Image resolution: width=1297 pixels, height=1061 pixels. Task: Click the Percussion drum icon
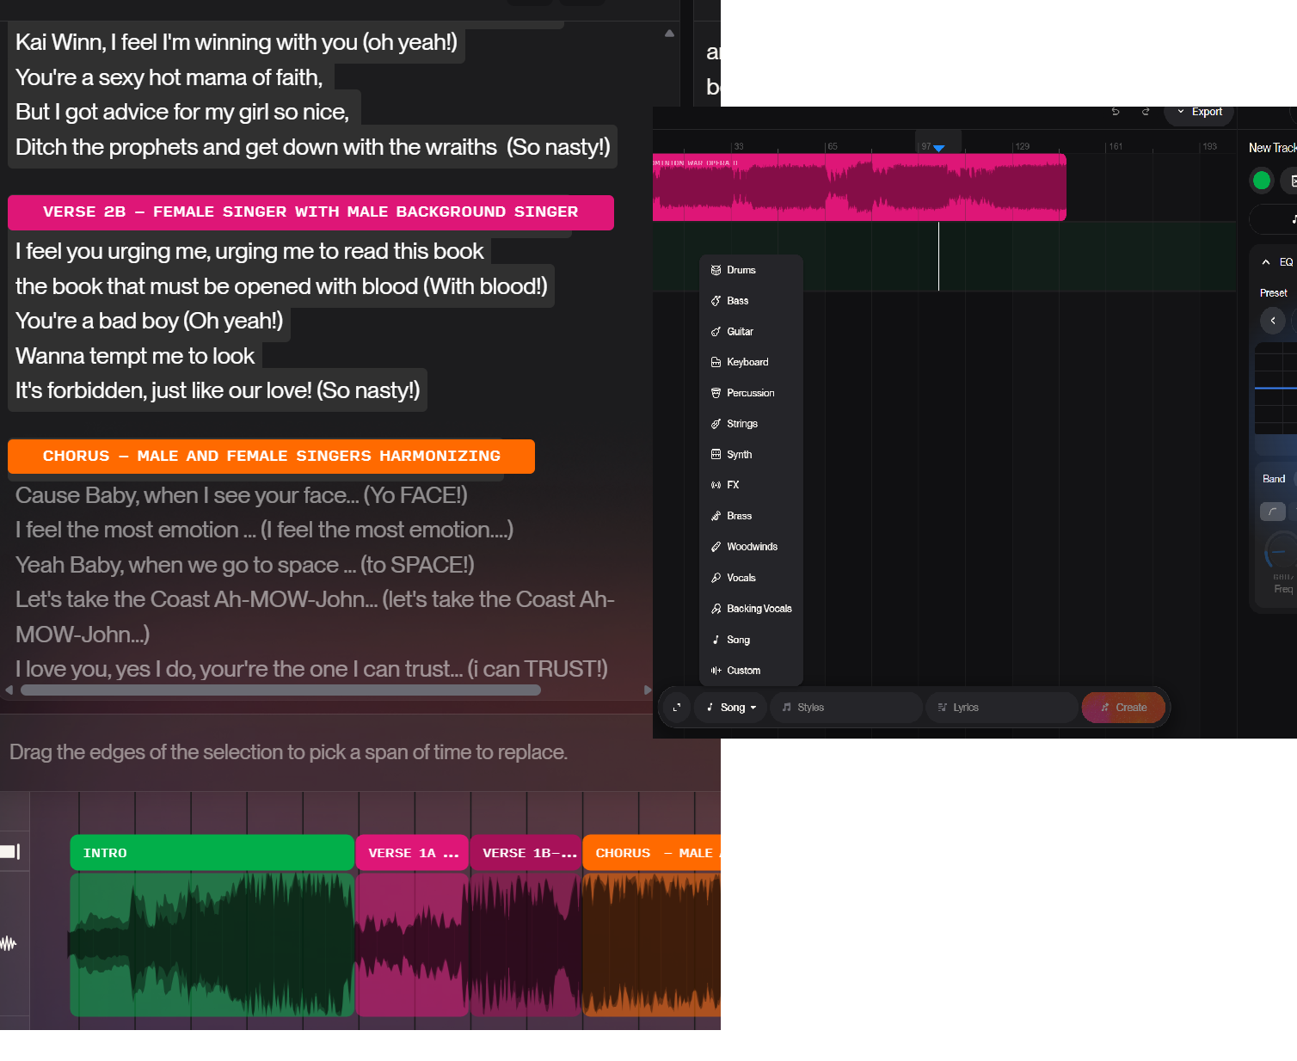pos(716,393)
